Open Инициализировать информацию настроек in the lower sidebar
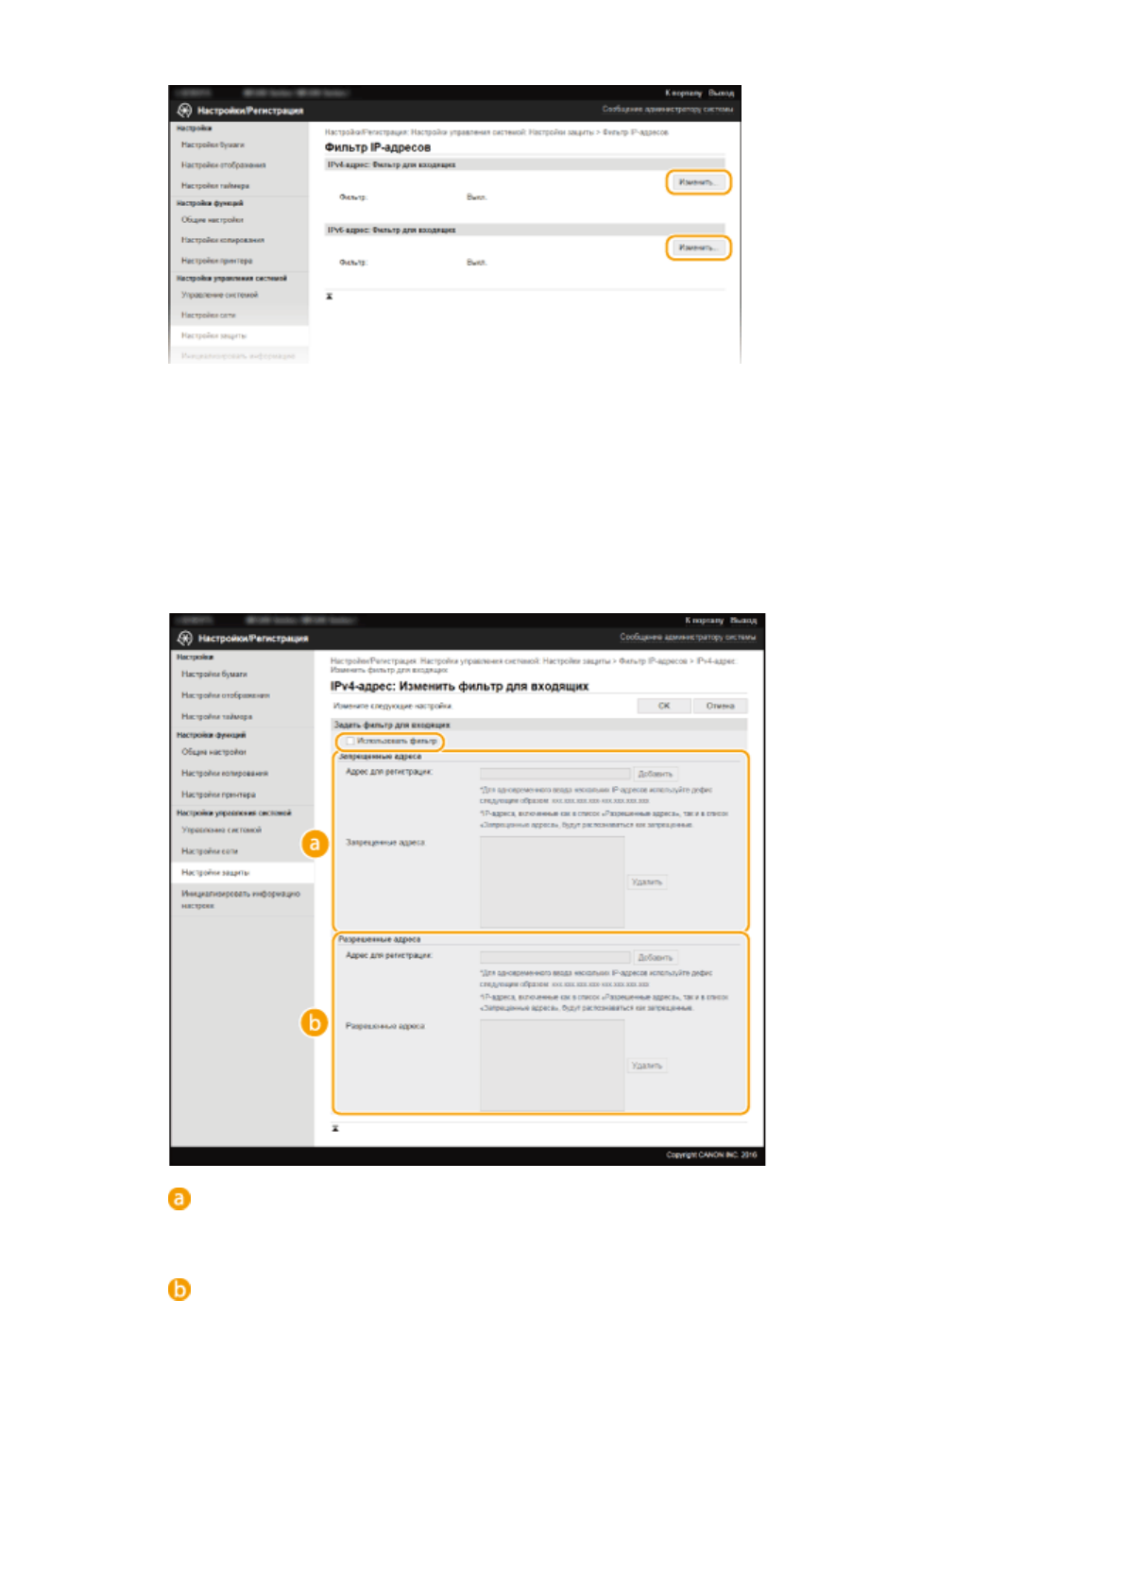 click(240, 898)
